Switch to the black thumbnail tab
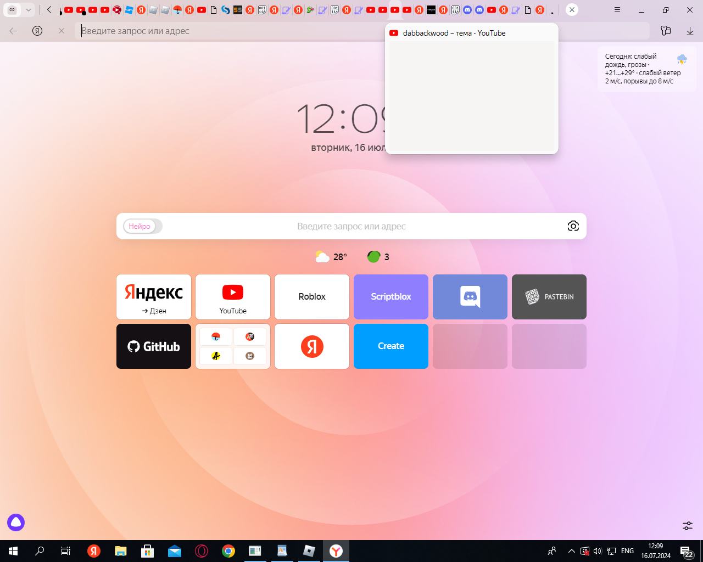The image size is (703, 562). (x=431, y=10)
